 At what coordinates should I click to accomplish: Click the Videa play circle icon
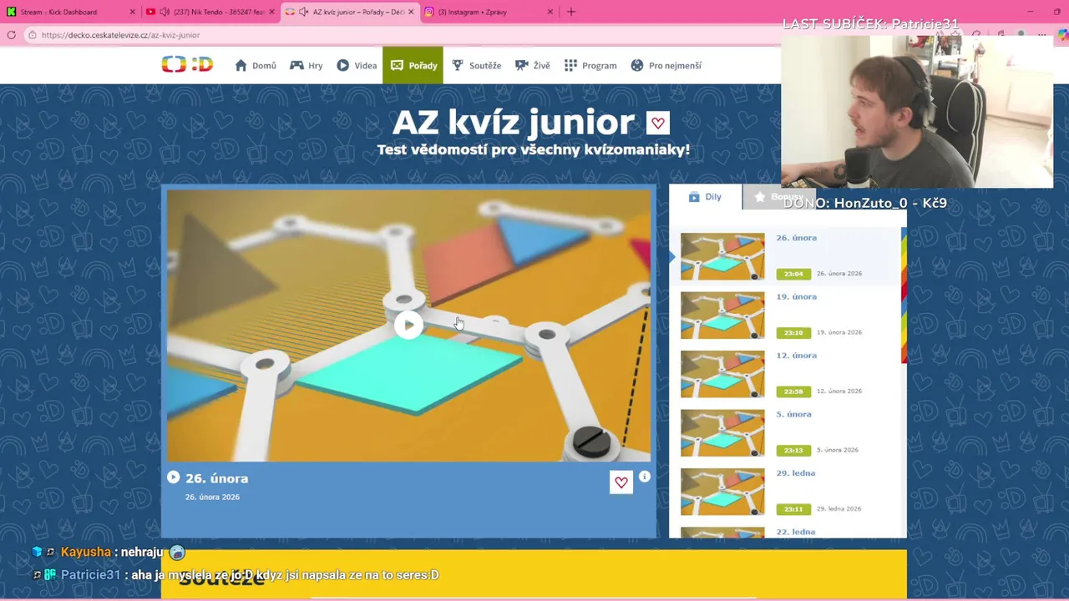click(x=343, y=65)
